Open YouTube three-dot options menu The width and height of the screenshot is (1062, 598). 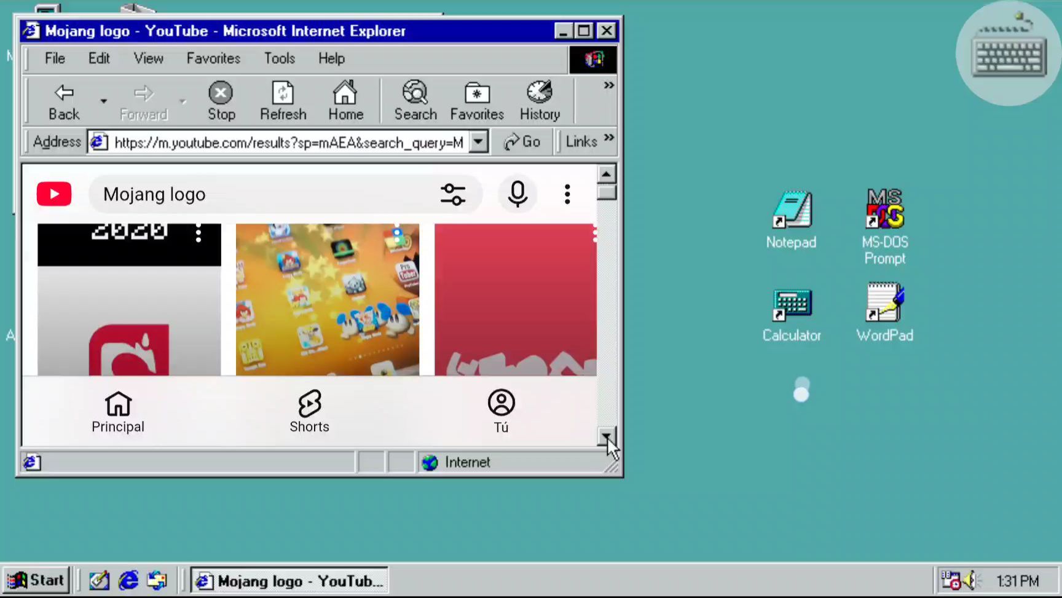tap(567, 194)
